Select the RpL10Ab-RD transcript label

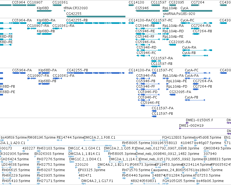point(173,31)
